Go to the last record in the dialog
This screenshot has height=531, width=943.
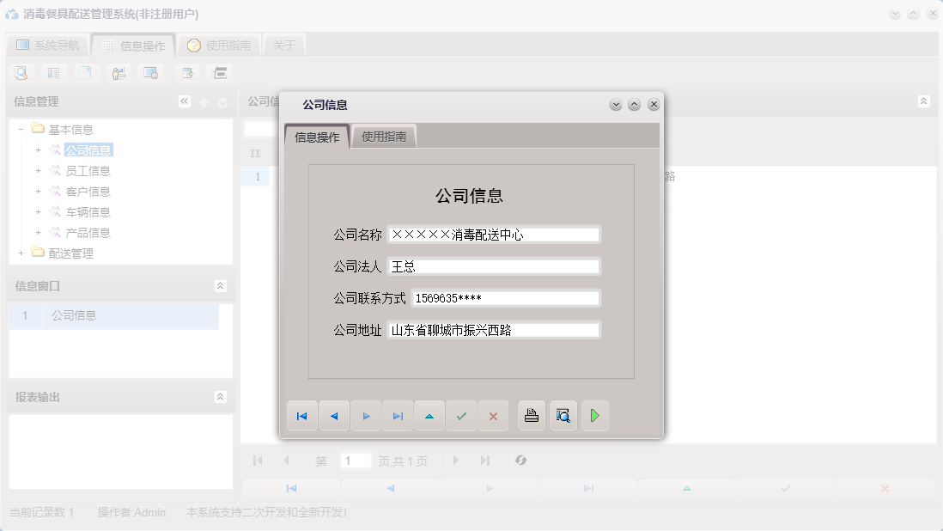pos(398,415)
